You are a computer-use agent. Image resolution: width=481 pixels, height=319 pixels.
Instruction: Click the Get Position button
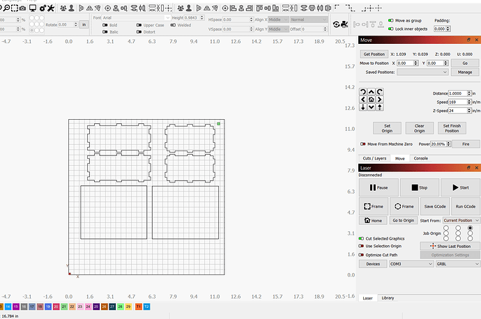(x=374, y=54)
